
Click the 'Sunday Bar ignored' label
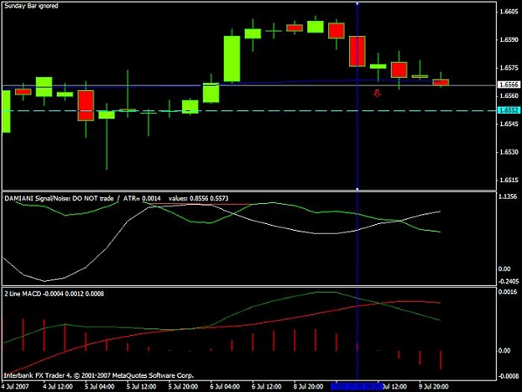click(31, 6)
